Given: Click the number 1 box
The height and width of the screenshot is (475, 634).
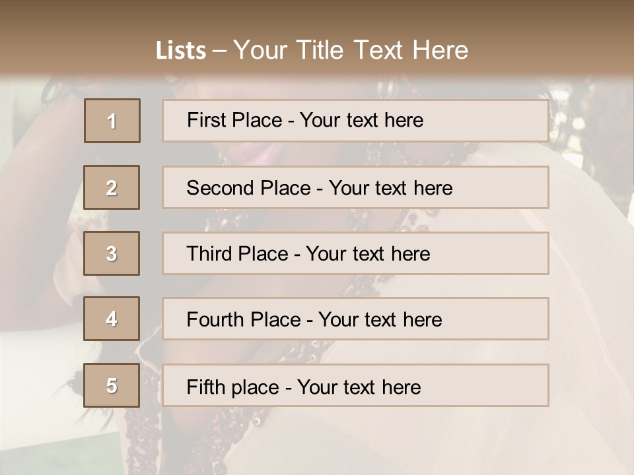Looking at the screenshot, I should [112, 121].
